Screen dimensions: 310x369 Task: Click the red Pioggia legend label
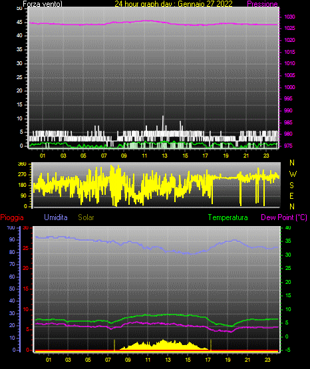12,217
